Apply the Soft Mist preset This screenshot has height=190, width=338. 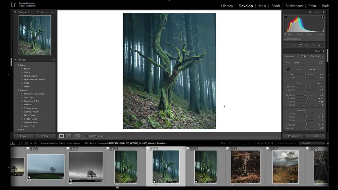(28, 105)
